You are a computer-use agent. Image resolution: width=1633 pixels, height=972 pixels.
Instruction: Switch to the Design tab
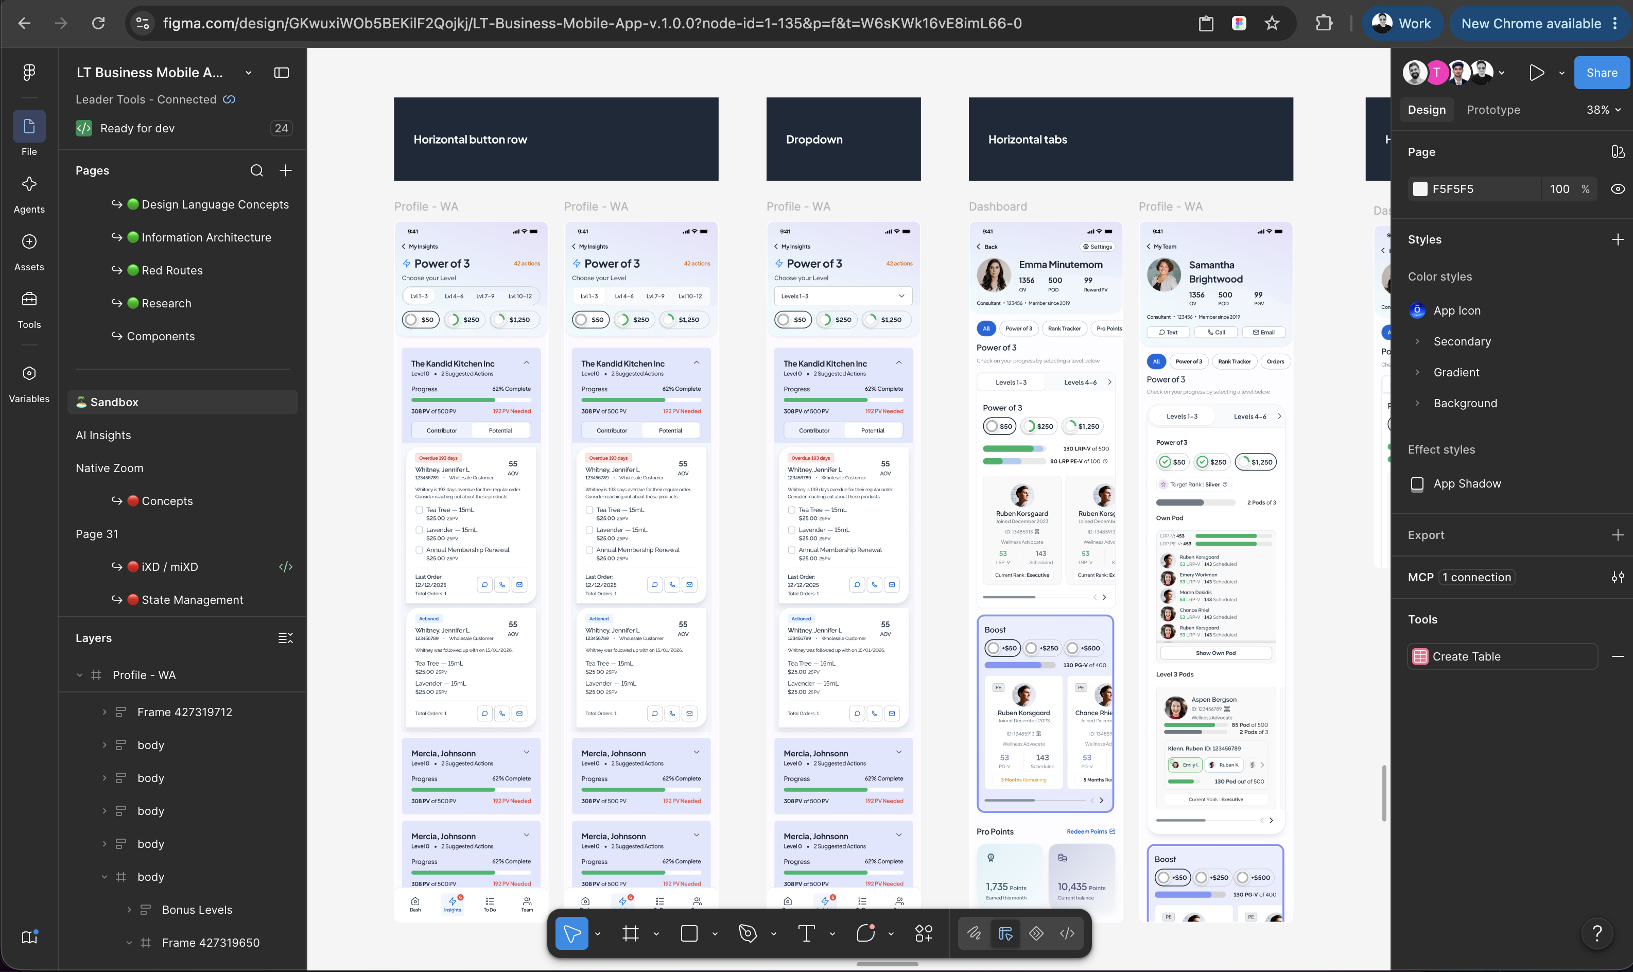point(1426,110)
